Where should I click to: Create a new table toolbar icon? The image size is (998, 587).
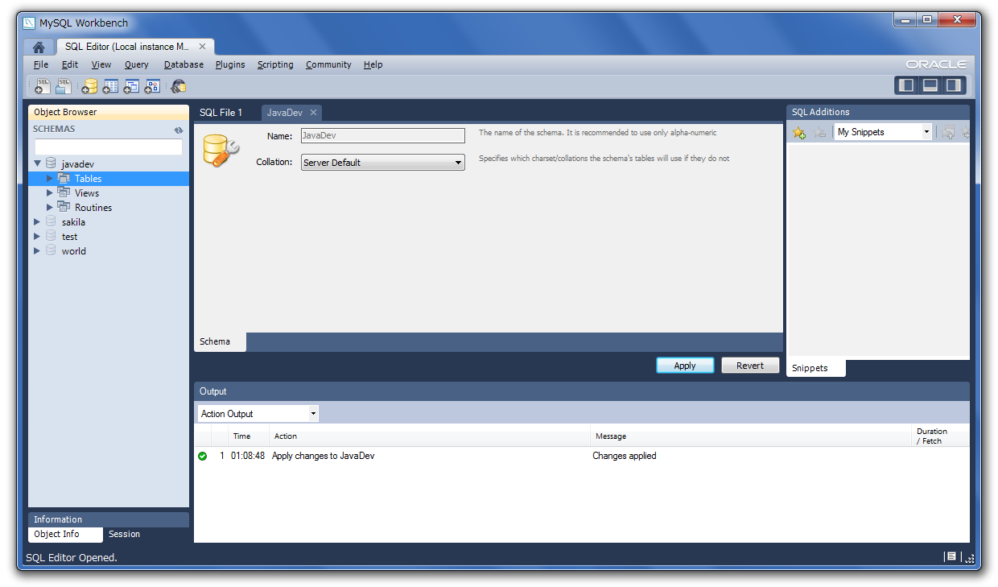[x=110, y=85]
